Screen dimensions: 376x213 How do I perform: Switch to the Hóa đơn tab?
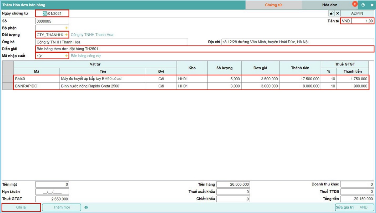point(329,5)
